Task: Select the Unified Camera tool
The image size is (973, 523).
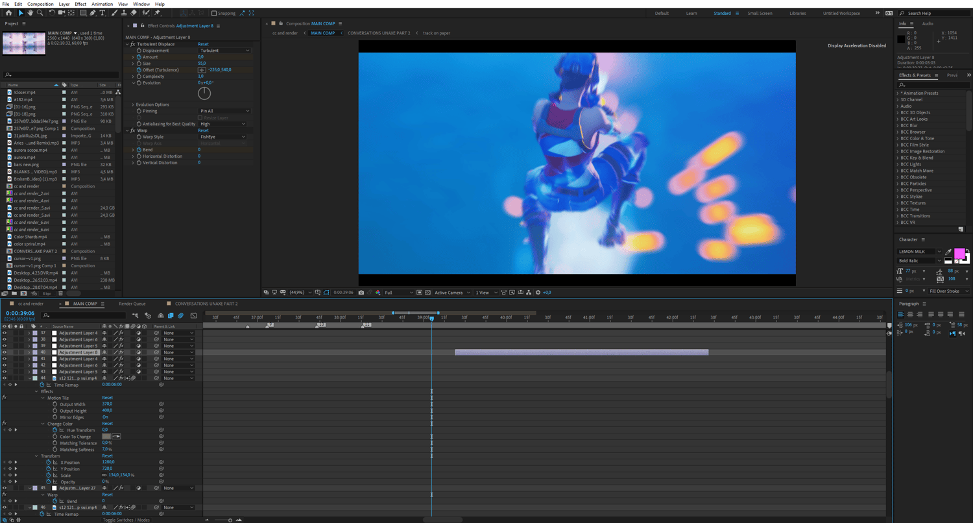Action: (61, 13)
